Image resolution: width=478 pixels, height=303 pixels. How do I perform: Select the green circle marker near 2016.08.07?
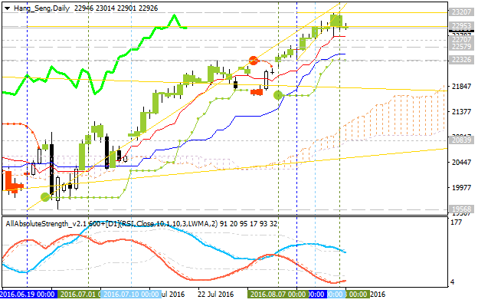[278, 95]
